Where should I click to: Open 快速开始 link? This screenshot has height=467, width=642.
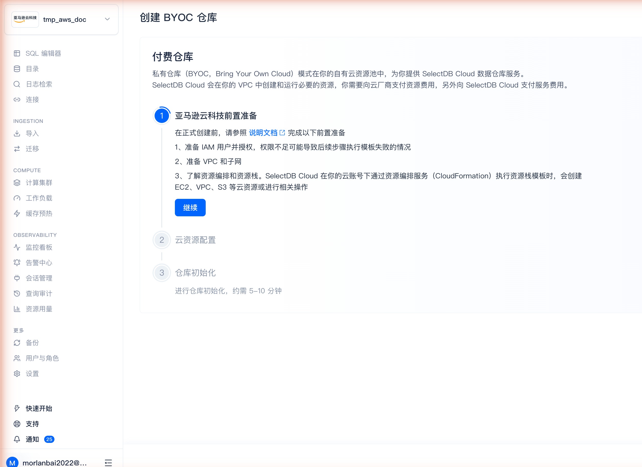pos(39,408)
